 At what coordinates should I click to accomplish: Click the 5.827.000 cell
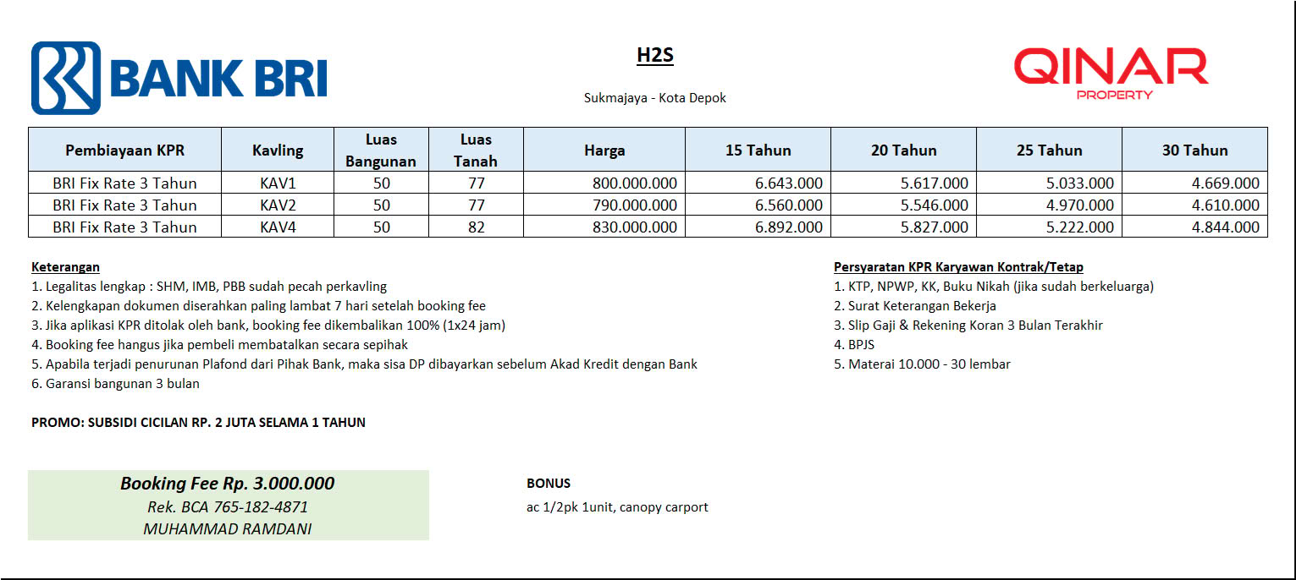(x=904, y=227)
